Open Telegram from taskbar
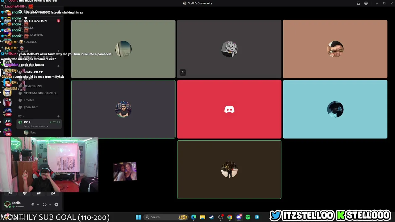Screen dimensions: 395x222 (257, 217)
